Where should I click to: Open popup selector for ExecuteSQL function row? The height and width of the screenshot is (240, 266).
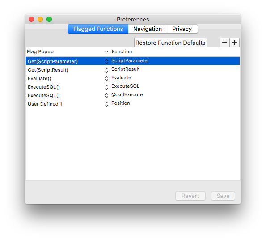point(106,87)
